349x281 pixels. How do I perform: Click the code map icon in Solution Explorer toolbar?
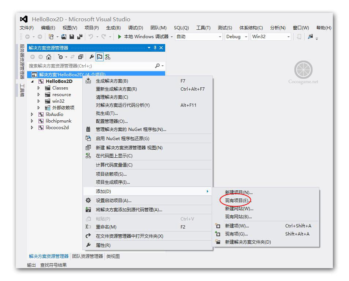coord(108,57)
